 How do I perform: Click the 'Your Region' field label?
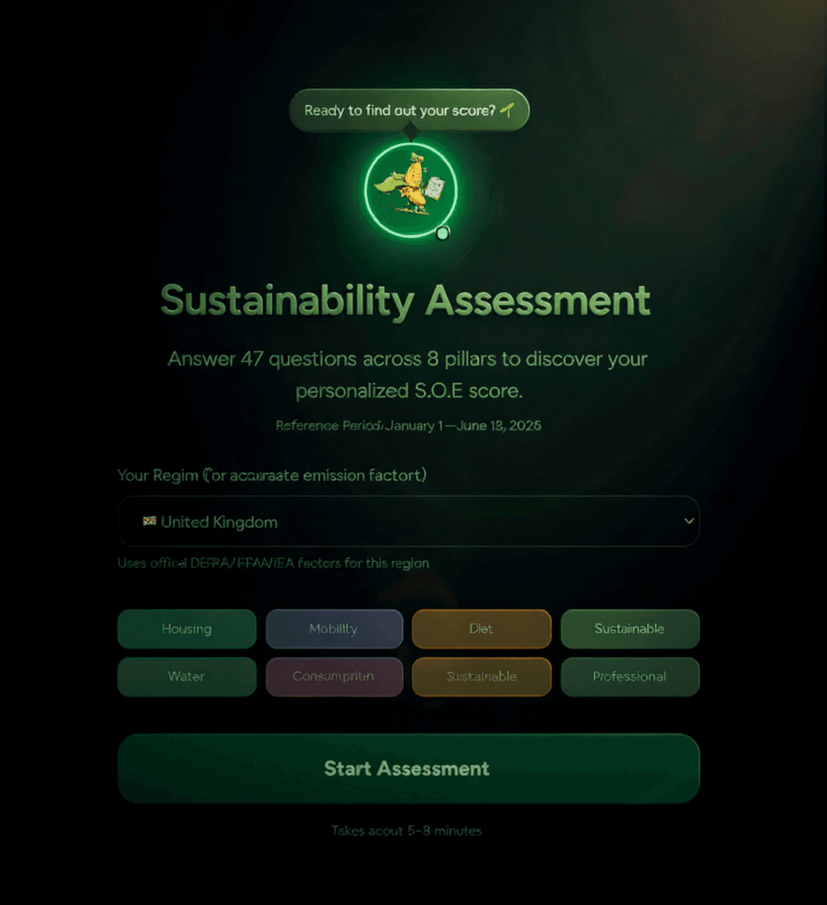click(x=272, y=476)
